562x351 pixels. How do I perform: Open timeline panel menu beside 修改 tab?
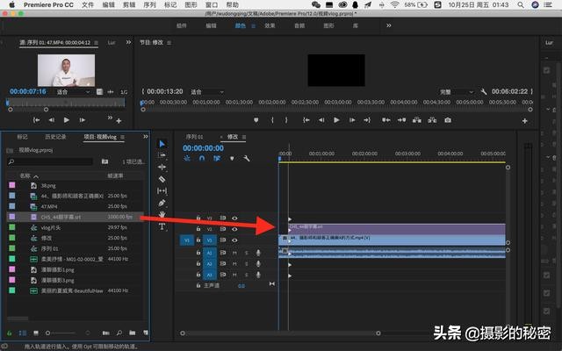point(244,137)
